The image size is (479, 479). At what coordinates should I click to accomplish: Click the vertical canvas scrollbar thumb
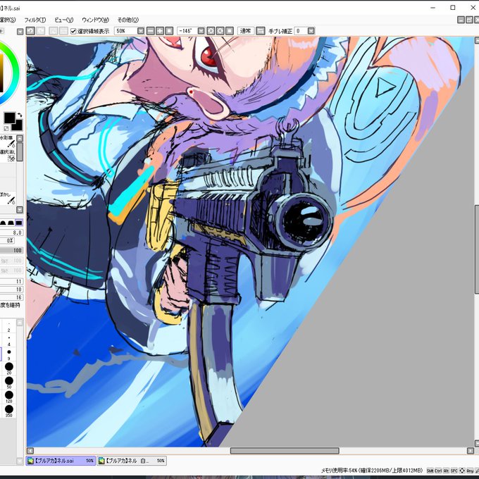(477, 249)
